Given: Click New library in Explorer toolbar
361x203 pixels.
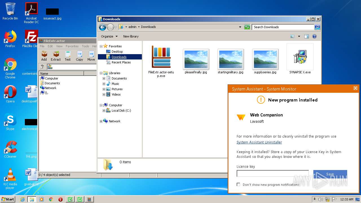Looking at the screenshot, I should [131, 36].
